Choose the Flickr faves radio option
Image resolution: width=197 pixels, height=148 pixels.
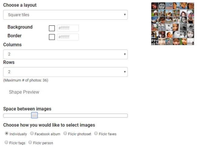pyautogui.click(x=96, y=133)
